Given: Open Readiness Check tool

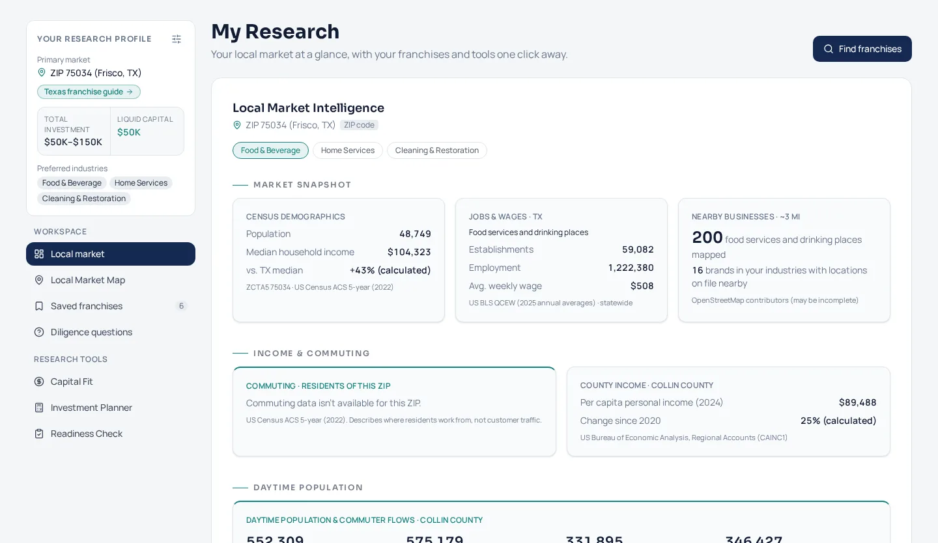Looking at the screenshot, I should (x=111, y=434).
